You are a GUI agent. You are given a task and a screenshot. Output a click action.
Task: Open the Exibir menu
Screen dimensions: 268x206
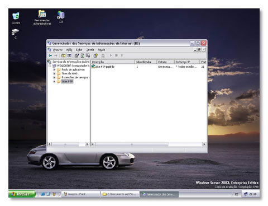79,50
